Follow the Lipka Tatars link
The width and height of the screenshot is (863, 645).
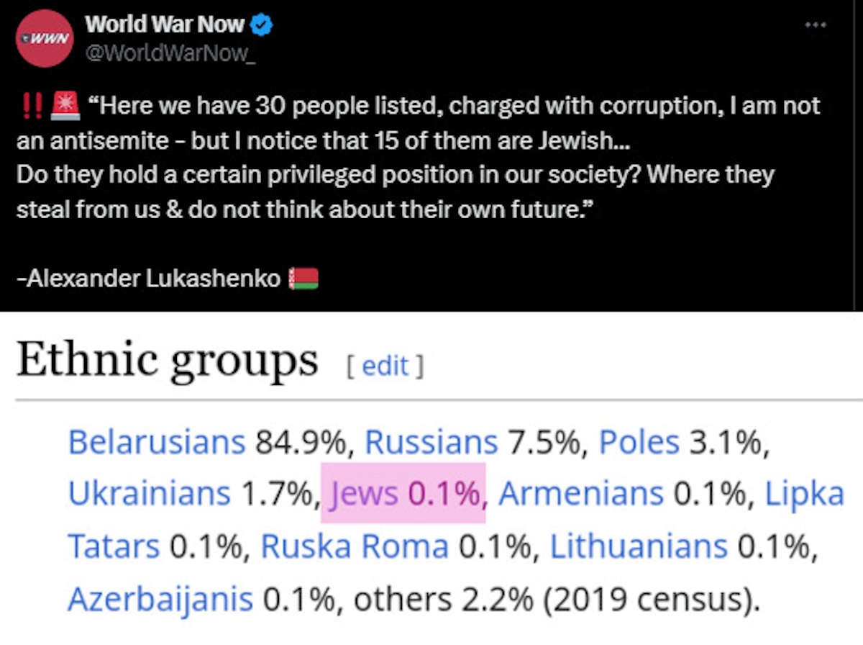coord(803,494)
